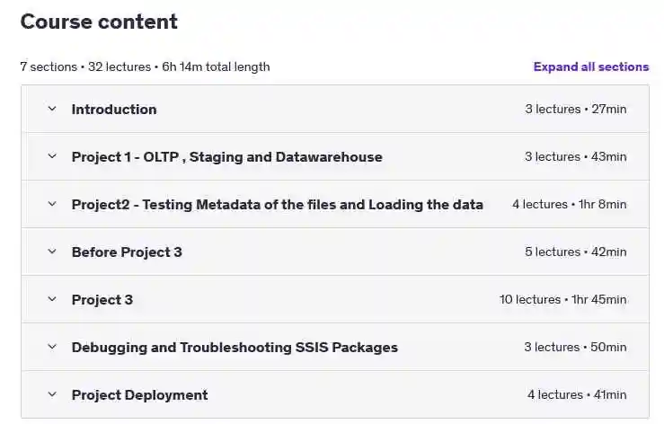Open Debugging and Troubleshooting SSIS Packages title

(x=235, y=348)
